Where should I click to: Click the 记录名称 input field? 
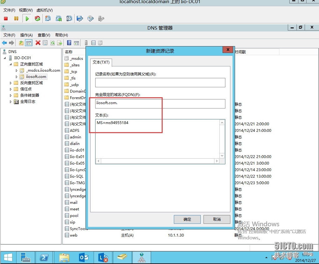pyautogui.click(x=160, y=83)
